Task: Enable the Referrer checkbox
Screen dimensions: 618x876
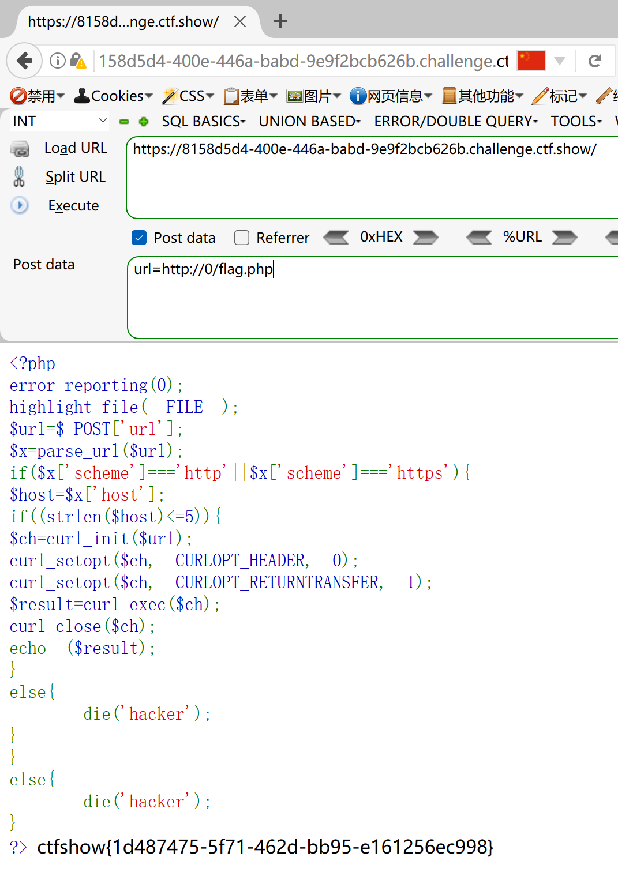Action: pos(242,238)
